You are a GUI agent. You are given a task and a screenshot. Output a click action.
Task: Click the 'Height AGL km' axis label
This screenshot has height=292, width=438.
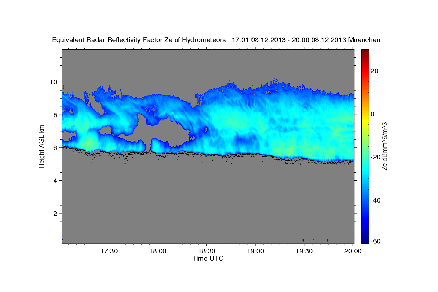tap(42, 146)
